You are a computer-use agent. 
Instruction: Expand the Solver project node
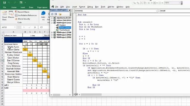pyautogui.click(x=52, y=20)
